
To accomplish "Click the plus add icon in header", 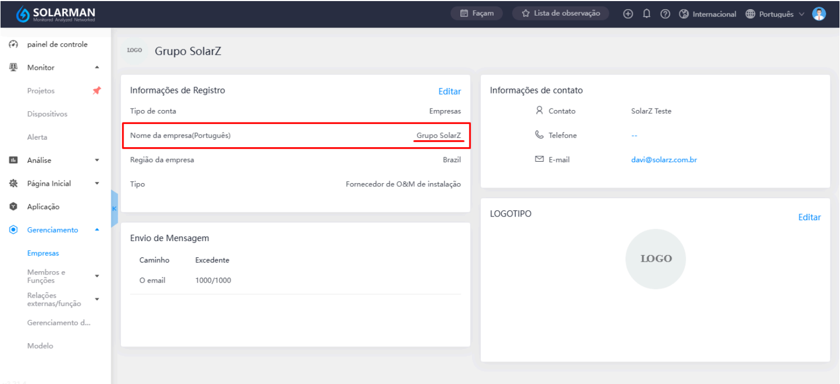I will coord(627,14).
